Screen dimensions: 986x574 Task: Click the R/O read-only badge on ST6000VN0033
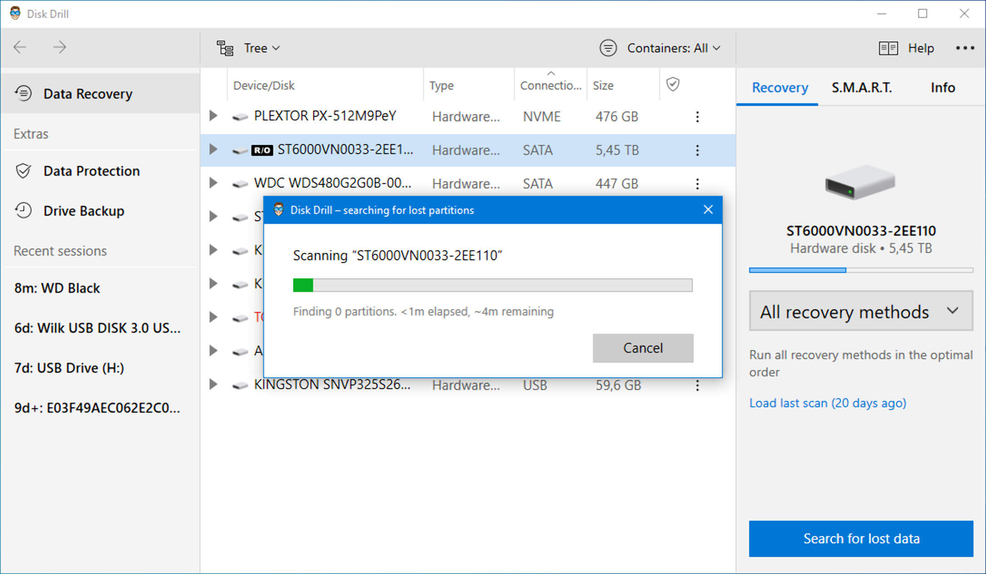(x=262, y=150)
